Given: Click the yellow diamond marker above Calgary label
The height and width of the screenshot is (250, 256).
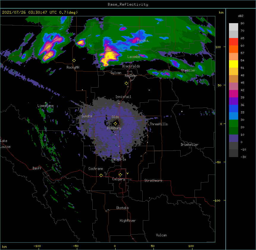Looking at the screenshot, I should click(x=120, y=175).
